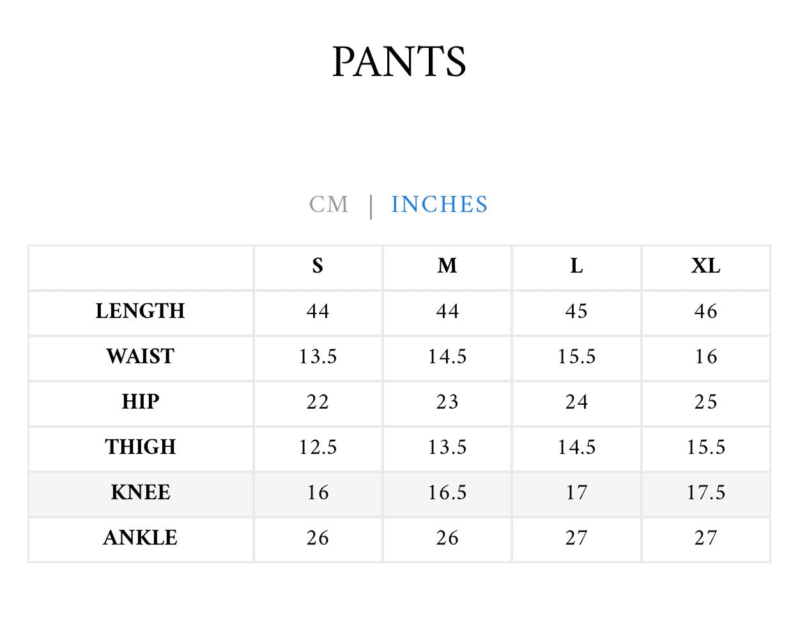
Task: Select the XL size column header
Action: pos(705,266)
